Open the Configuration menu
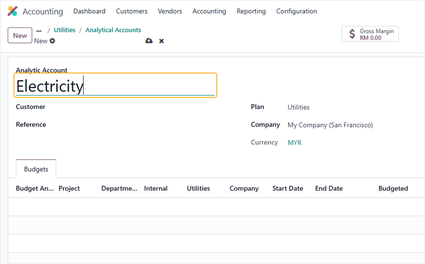 click(x=297, y=11)
